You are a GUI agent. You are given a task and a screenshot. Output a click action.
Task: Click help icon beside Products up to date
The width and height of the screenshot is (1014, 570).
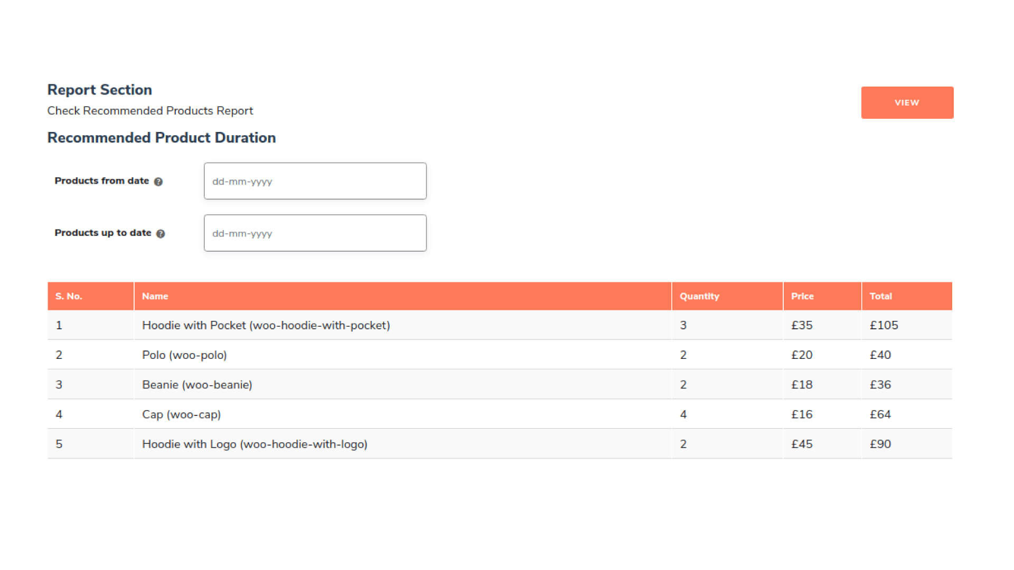[x=161, y=234]
